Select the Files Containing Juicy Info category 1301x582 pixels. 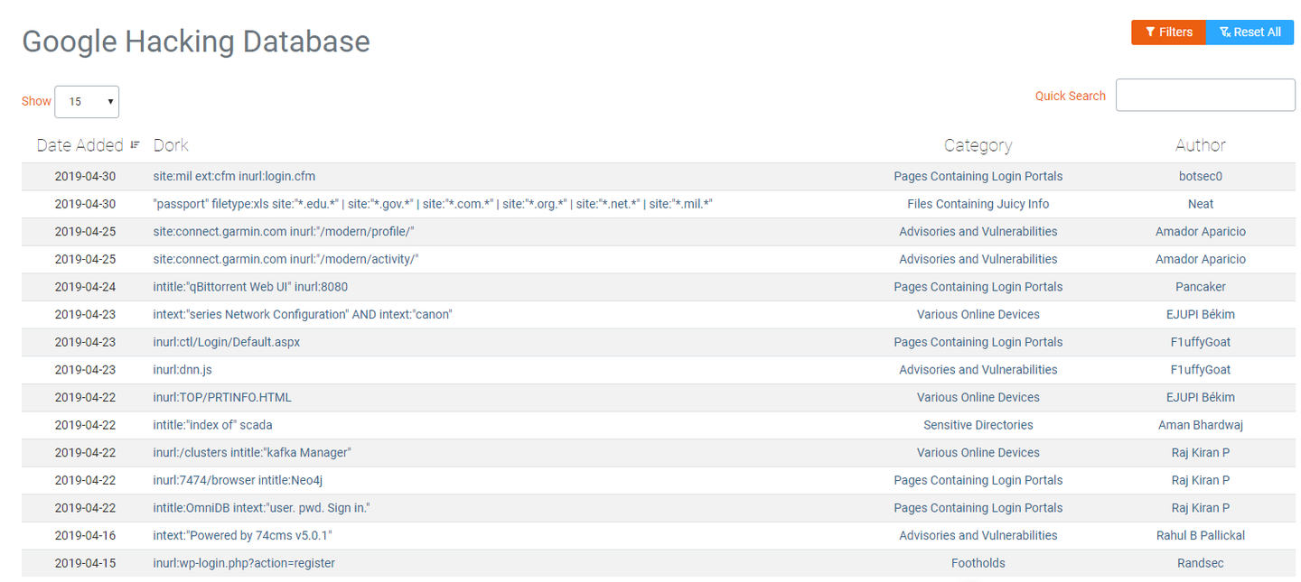978,204
